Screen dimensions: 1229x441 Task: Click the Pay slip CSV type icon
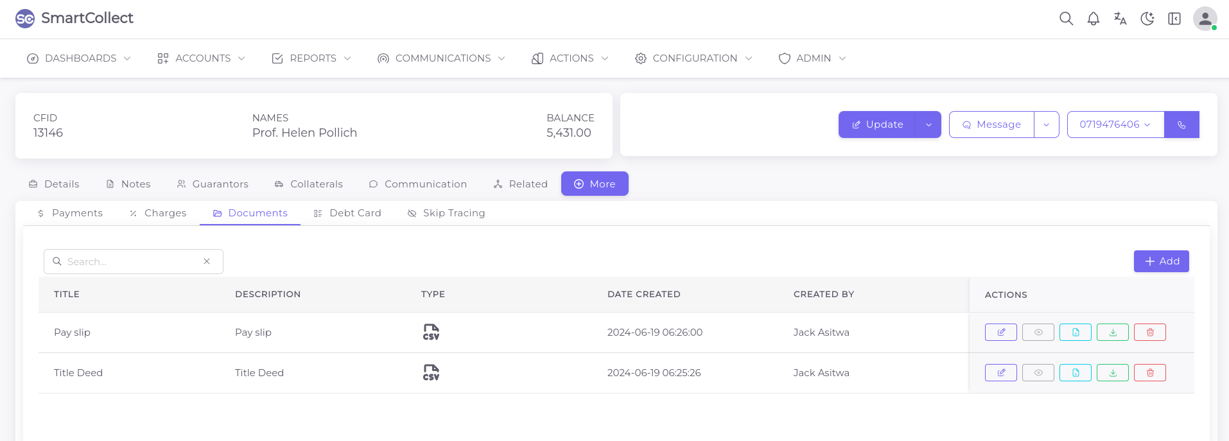[431, 332]
